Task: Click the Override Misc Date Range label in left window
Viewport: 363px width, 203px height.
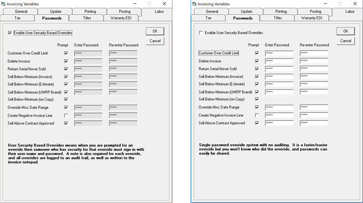Action: tap(28, 107)
